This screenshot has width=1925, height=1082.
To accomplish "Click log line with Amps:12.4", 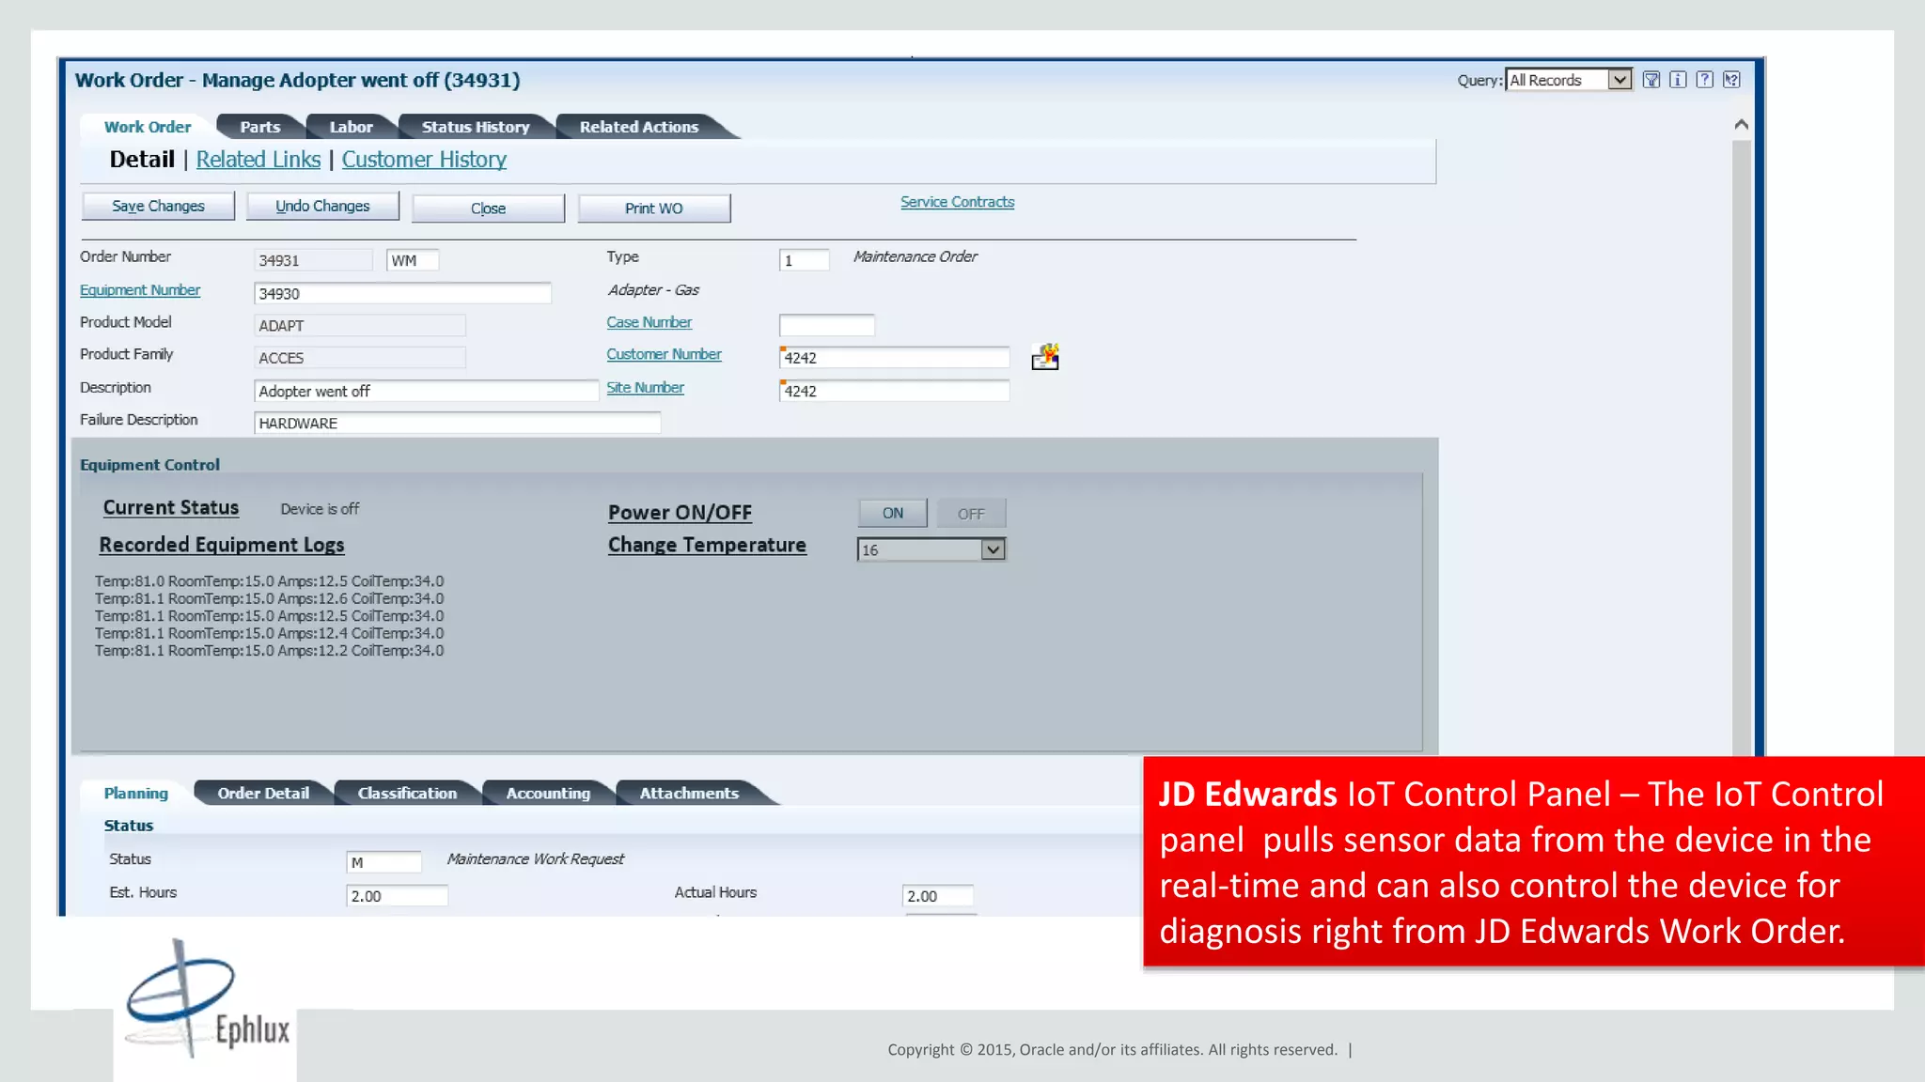I will tap(270, 633).
